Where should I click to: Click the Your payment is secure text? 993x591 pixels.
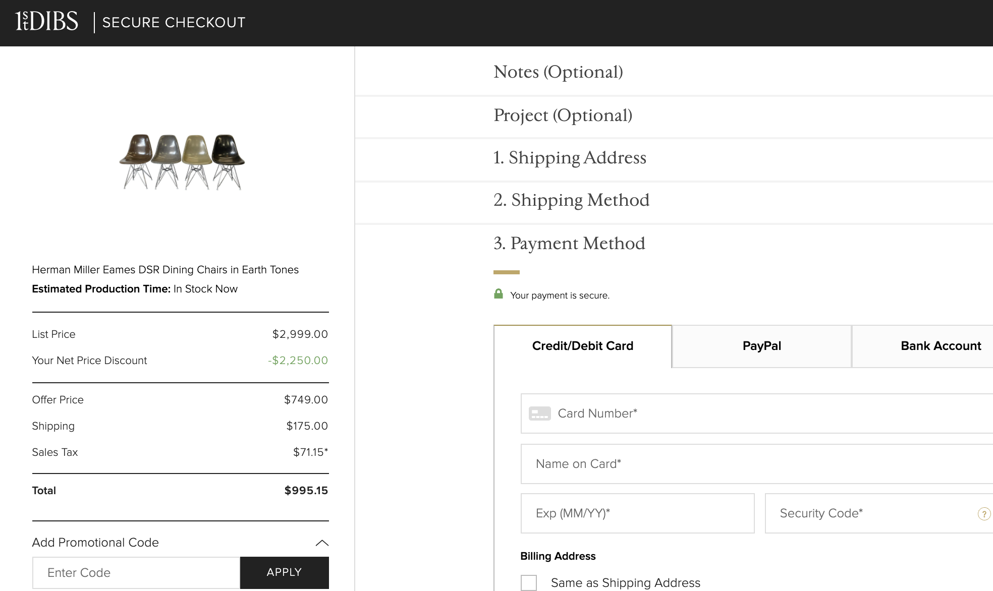coord(560,295)
